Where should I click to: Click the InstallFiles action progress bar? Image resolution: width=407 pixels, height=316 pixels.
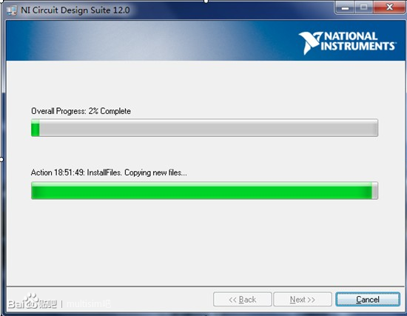[204, 191]
